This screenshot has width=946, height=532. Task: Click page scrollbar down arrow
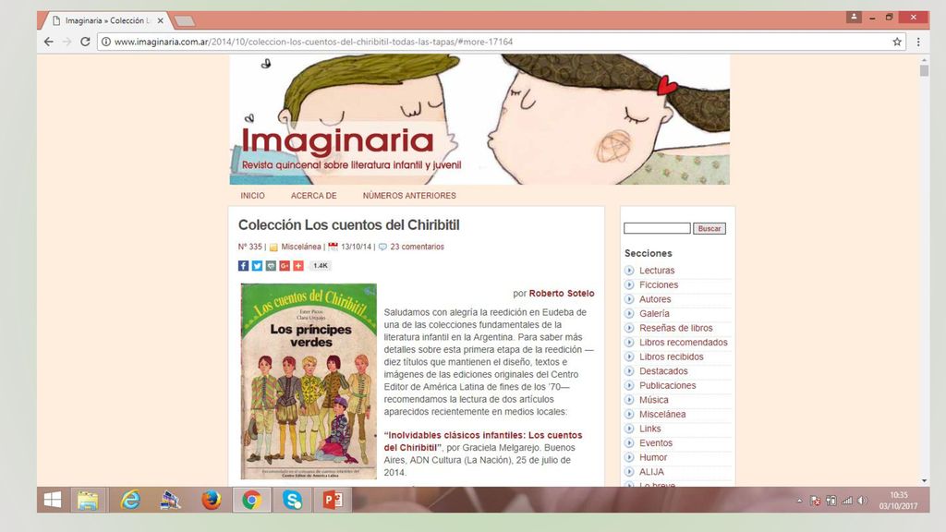pos(924,480)
